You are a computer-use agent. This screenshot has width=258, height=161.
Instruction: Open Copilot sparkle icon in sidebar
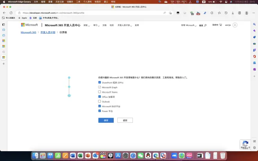click(254, 31)
